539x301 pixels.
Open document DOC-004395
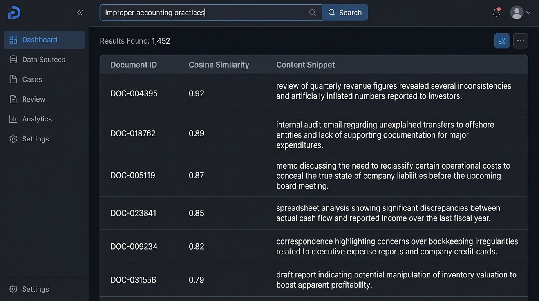tap(134, 94)
